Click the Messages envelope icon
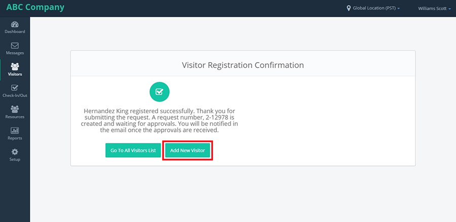The image size is (456, 222). tap(15, 46)
